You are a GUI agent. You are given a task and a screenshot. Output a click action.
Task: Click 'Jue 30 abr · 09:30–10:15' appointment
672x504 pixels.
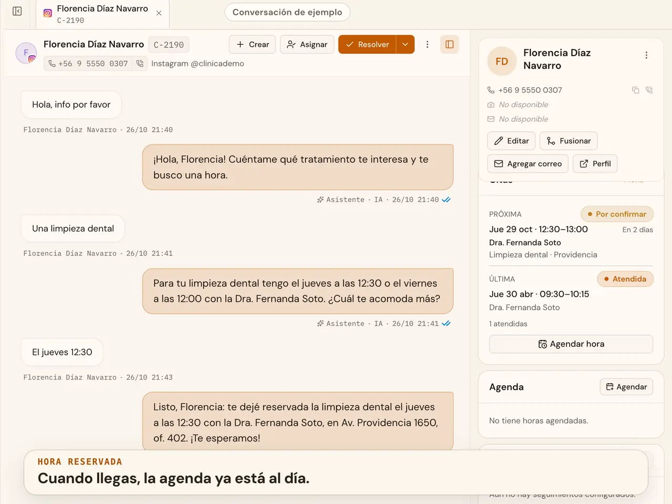coord(539,294)
